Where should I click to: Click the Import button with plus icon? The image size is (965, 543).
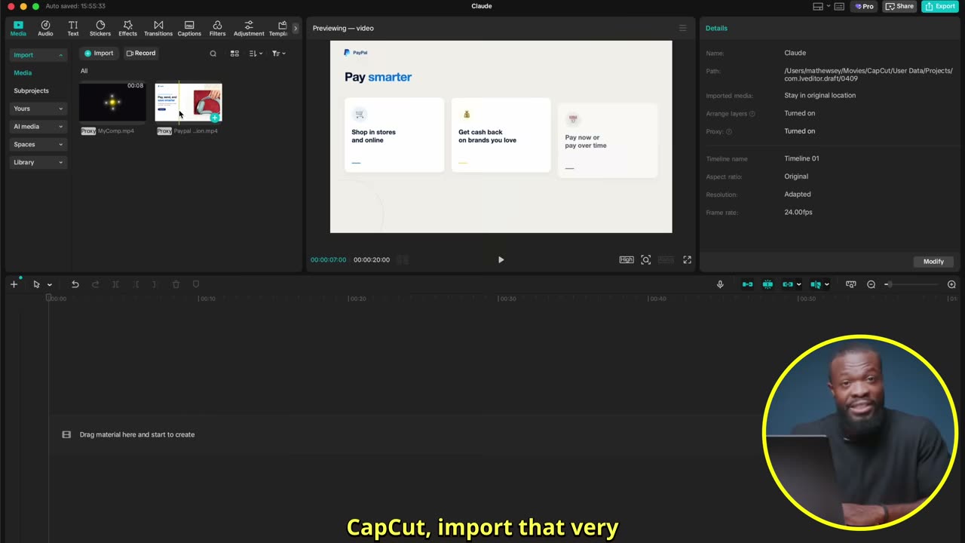[99, 54]
